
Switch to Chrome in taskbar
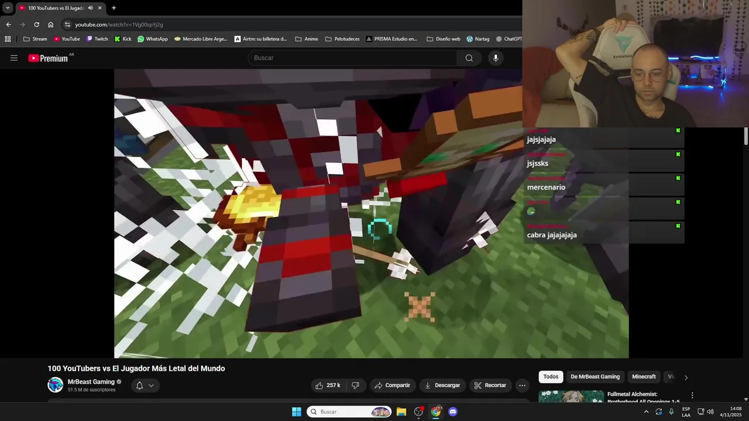pyautogui.click(x=436, y=412)
